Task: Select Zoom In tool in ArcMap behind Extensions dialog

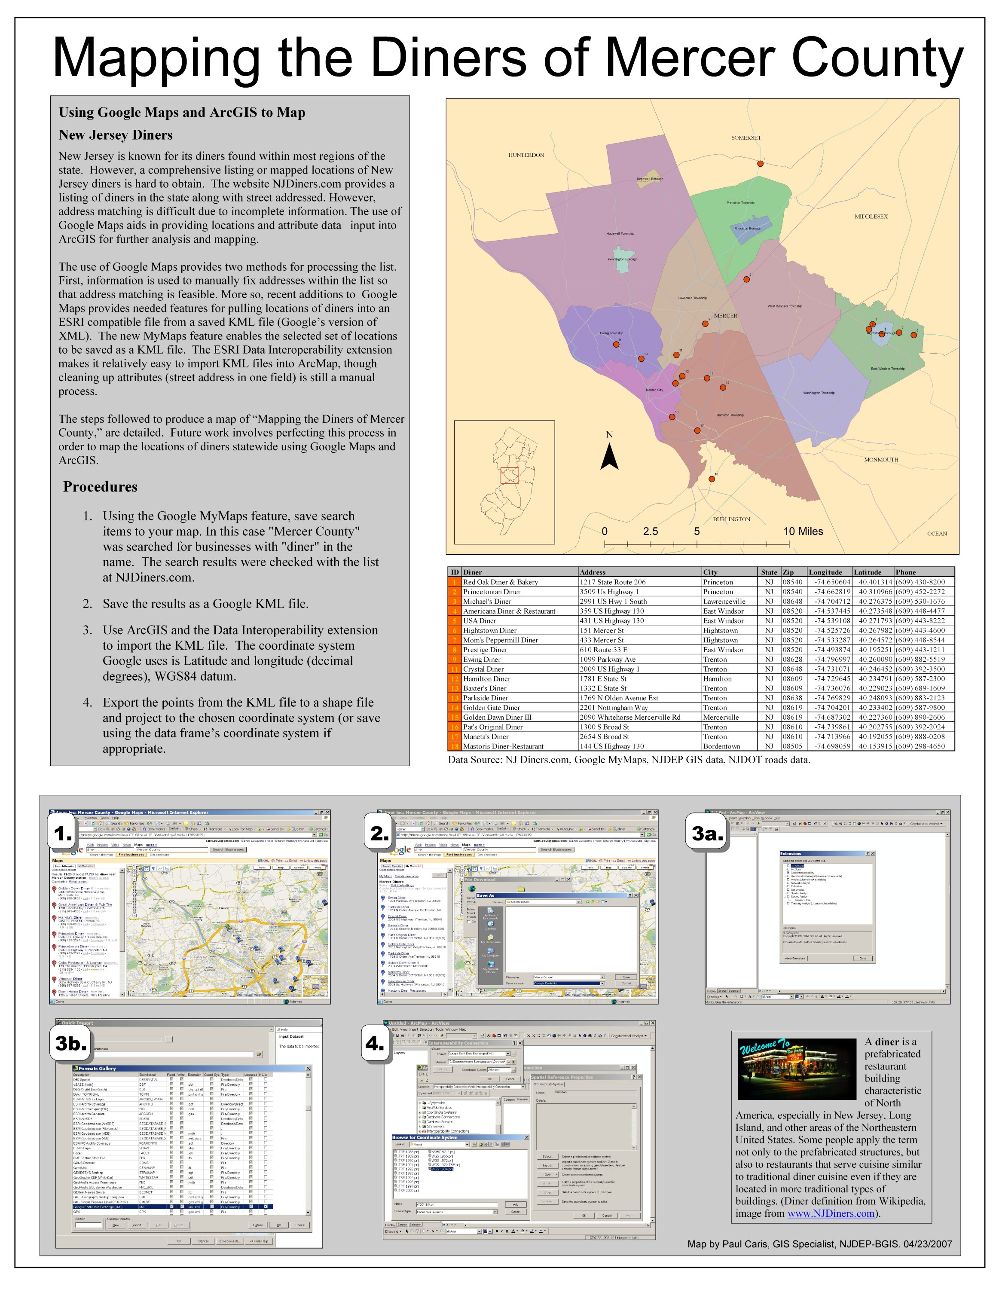Action: pos(836,824)
